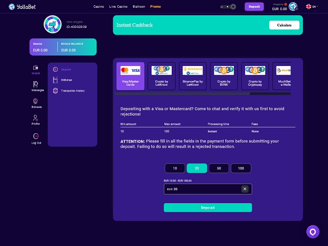Screen dimensions: 328x246
Task: Open the EN language dropdown
Action: 315,7
